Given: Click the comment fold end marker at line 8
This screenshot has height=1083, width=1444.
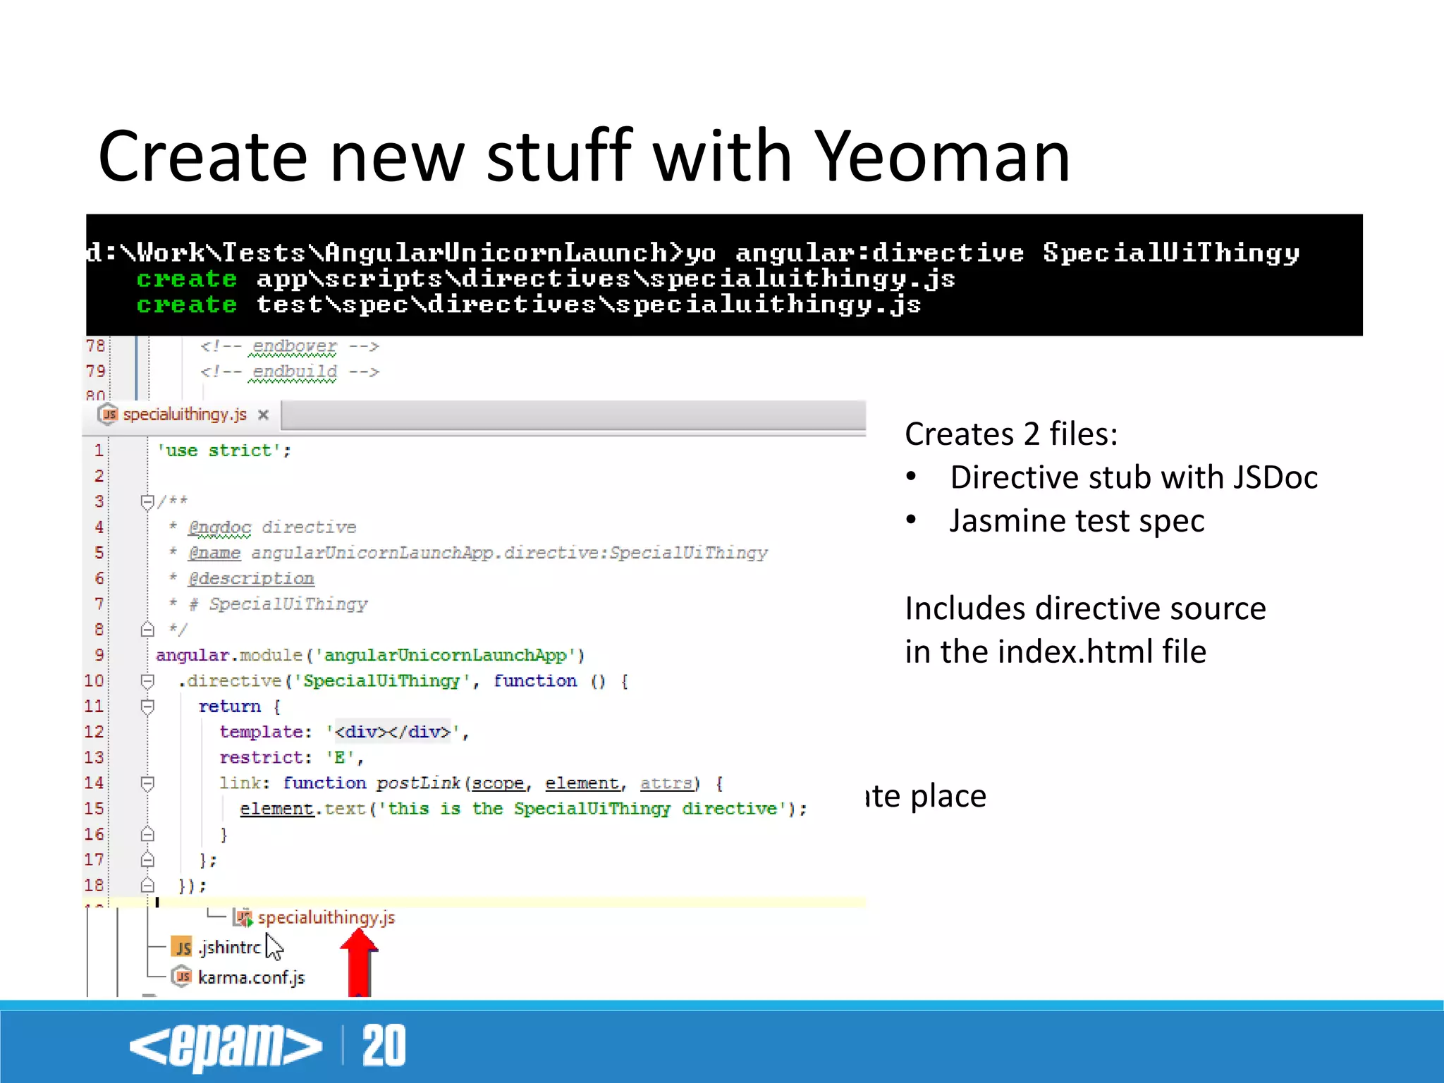Looking at the screenshot, I should [147, 630].
